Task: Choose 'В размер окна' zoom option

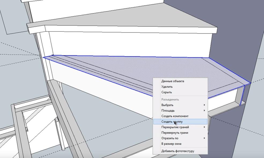Action: pyautogui.click(x=171, y=144)
